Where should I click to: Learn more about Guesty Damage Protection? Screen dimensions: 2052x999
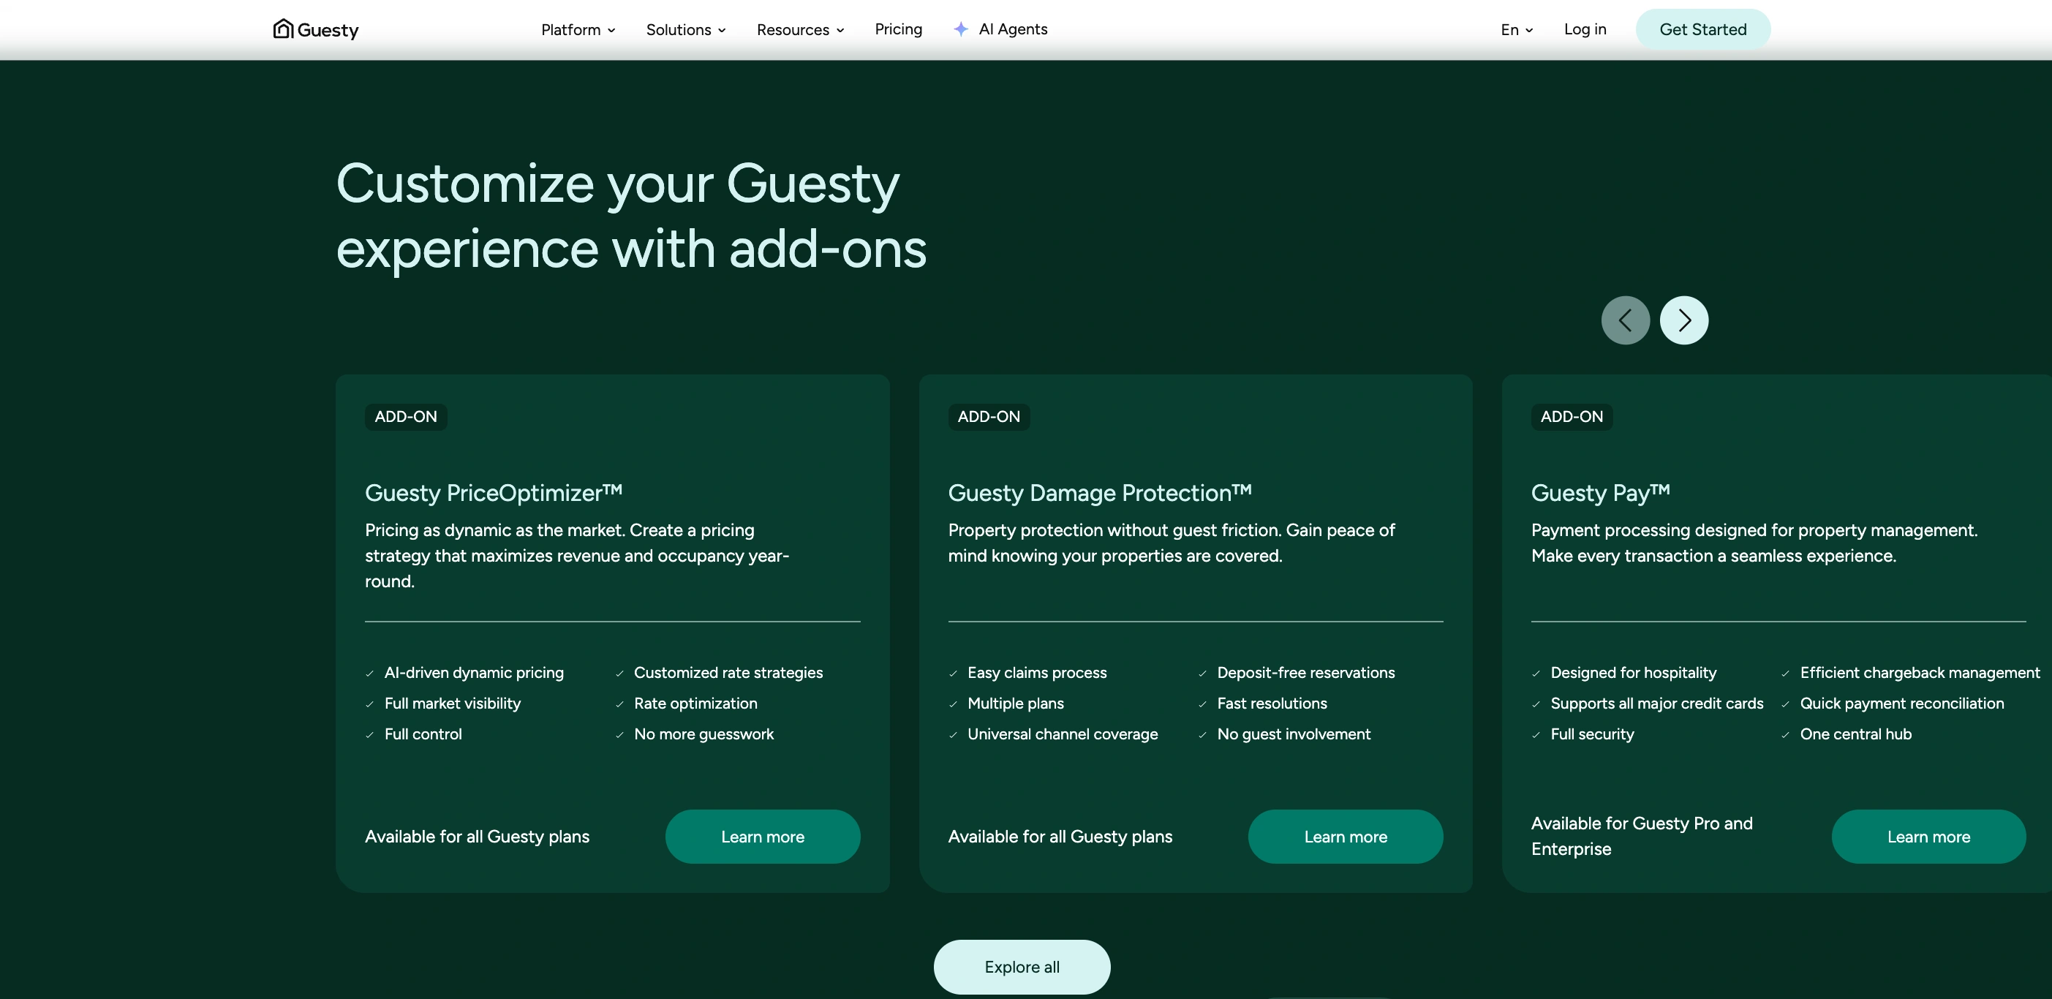tap(1345, 837)
